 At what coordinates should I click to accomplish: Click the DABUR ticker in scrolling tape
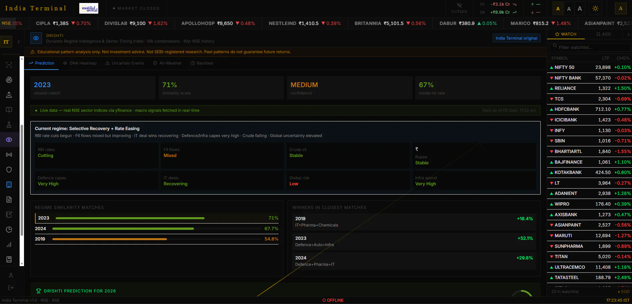468,23
